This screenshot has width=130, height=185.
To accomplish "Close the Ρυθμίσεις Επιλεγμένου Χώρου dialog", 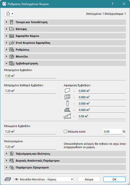I will pos(124,4).
